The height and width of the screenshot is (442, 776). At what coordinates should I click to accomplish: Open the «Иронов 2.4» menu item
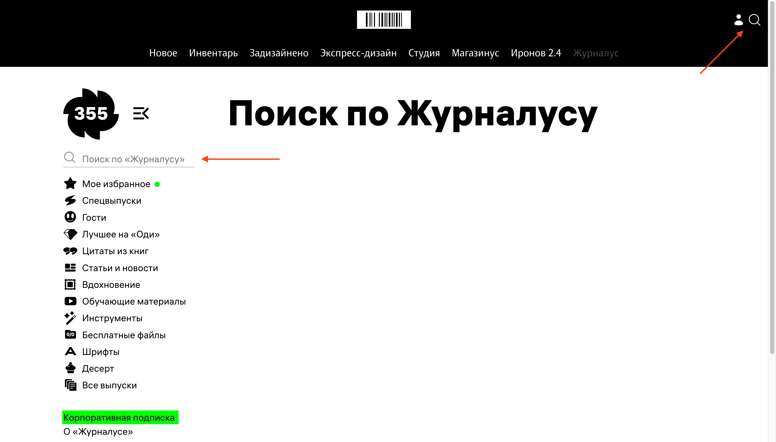[536, 53]
